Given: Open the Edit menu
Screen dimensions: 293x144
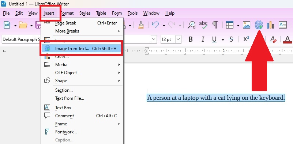Looking at the screenshot, I should tap(19, 13).
